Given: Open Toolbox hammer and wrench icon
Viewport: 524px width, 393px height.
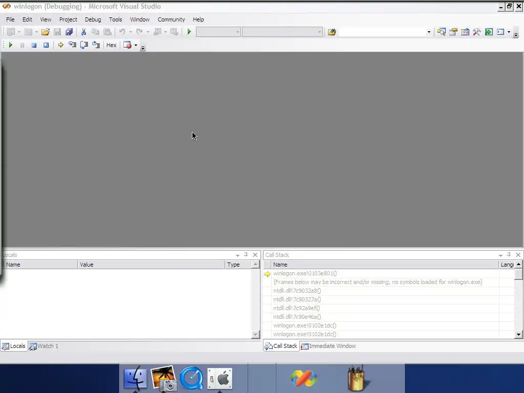Looking at the screenshot, I should tap(476, 32).
